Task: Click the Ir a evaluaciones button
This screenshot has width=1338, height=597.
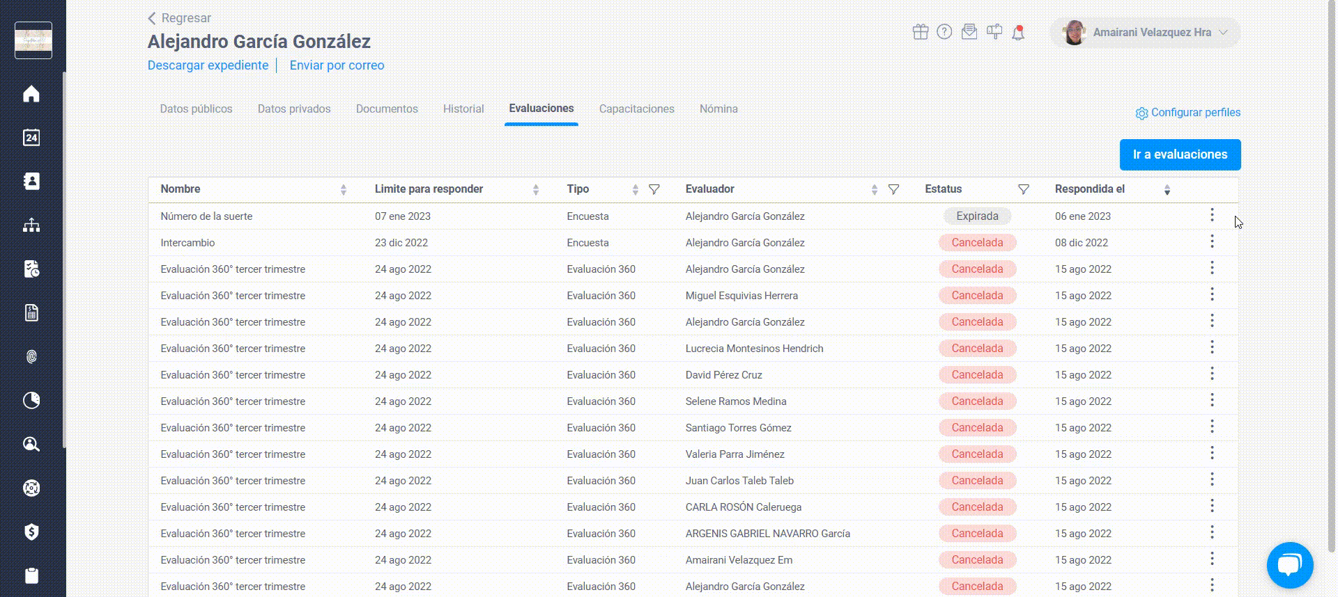Action: coord(1180,154)
